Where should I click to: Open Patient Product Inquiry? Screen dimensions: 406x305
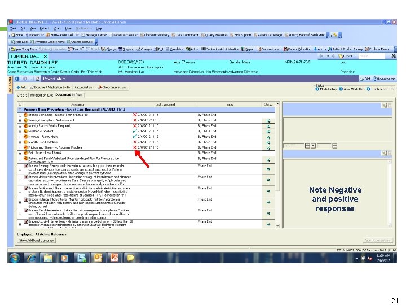[346, 49]
